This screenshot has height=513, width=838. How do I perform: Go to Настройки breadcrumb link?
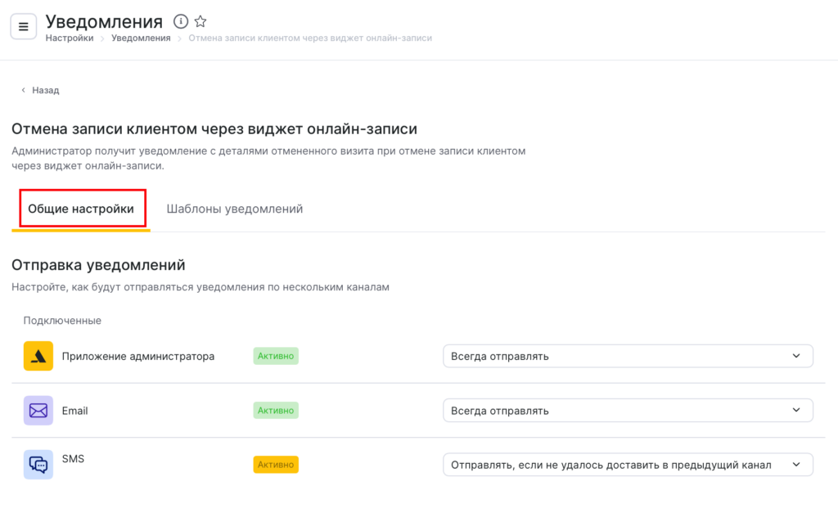click(70, 38)
